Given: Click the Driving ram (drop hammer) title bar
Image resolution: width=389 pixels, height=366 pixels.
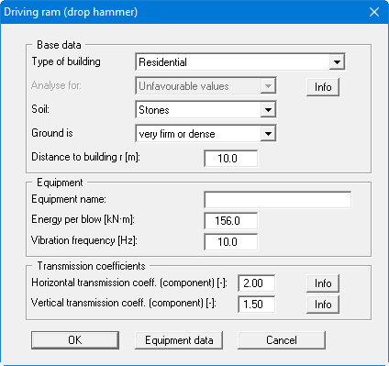Looking at the screenshot, I should pyautogui.click(x=183, y=12).
